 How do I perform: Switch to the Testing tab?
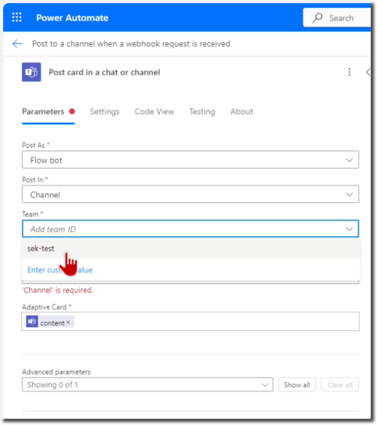(202, 111)
